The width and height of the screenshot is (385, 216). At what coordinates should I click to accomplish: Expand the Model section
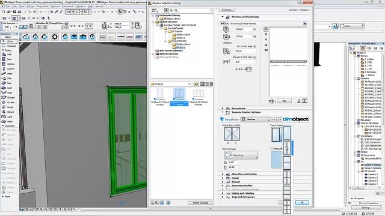pyautogui.click(x=223, y=178)
